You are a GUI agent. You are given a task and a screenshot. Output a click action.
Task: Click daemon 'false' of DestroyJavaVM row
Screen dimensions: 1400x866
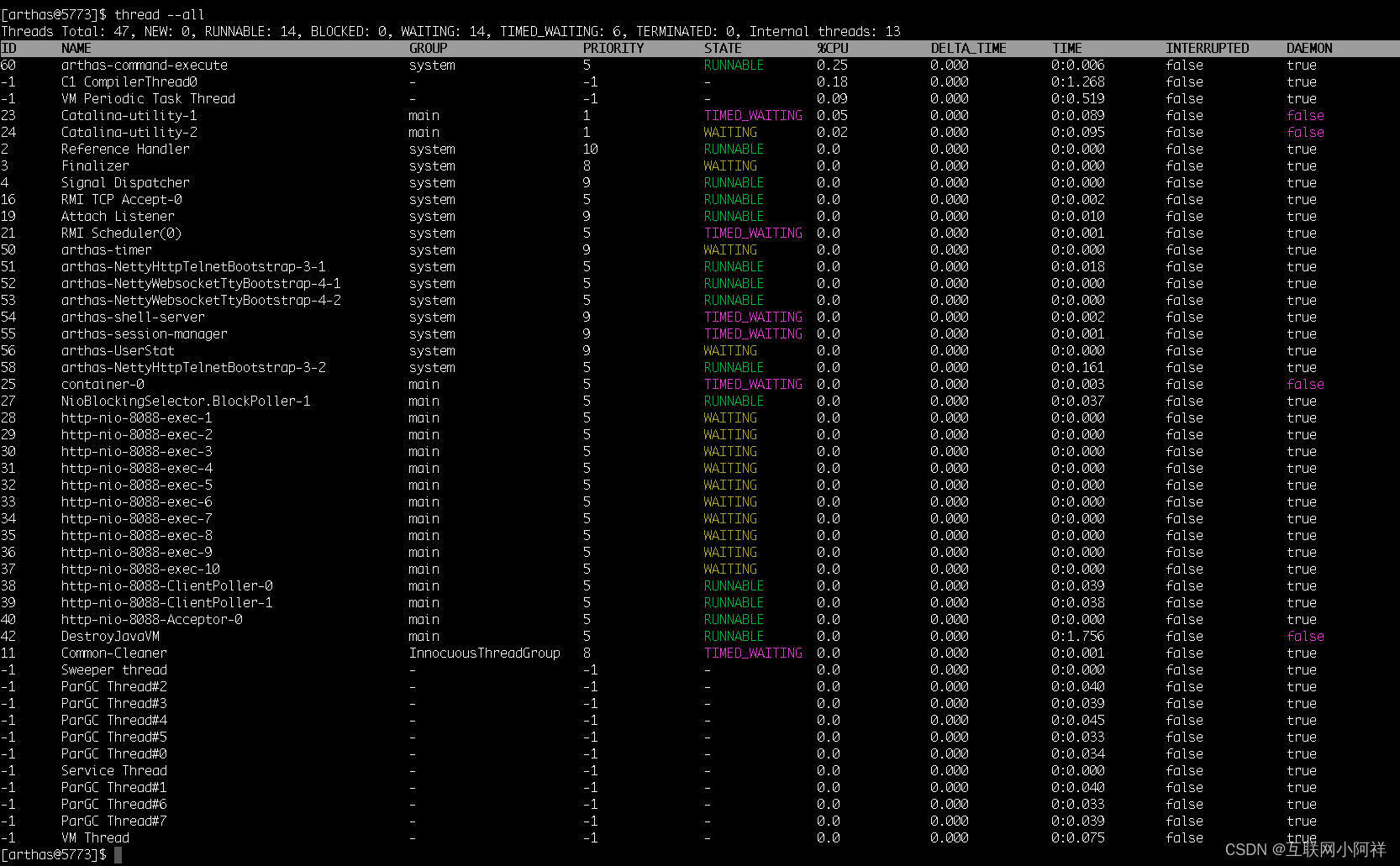click(x=1305, y=636)
